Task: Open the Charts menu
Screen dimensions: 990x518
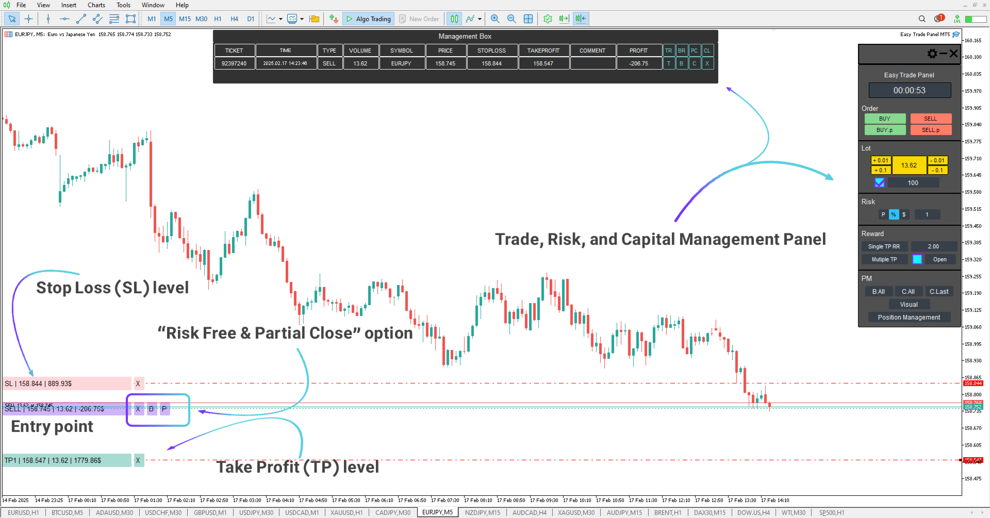Action: (96, 5)
